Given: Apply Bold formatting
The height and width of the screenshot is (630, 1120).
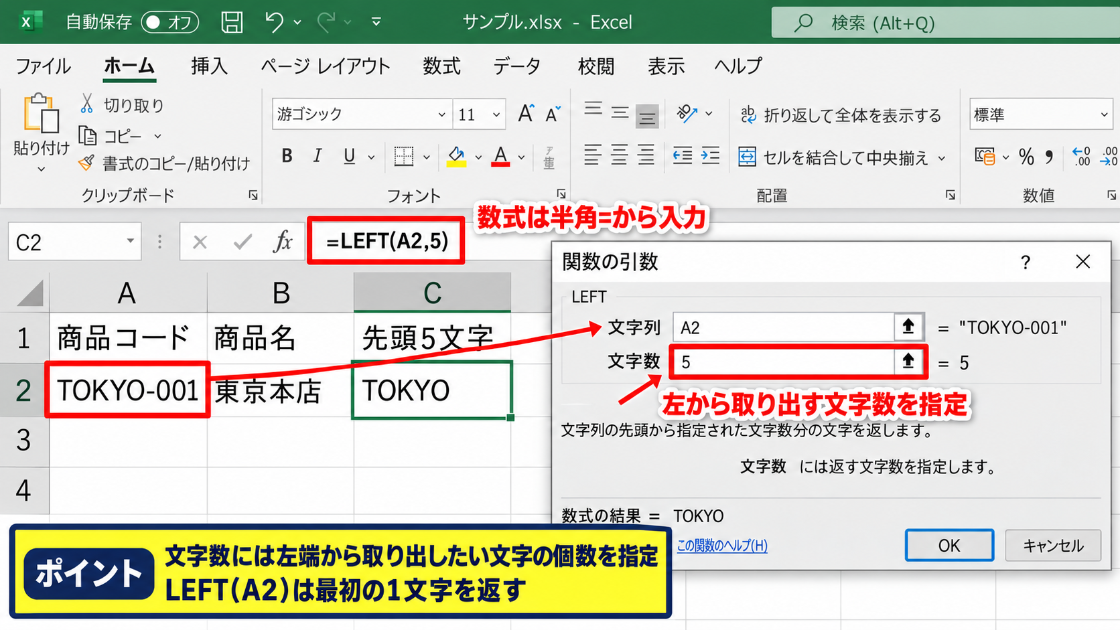Looking at the screenshot, I should pos(287,156).
